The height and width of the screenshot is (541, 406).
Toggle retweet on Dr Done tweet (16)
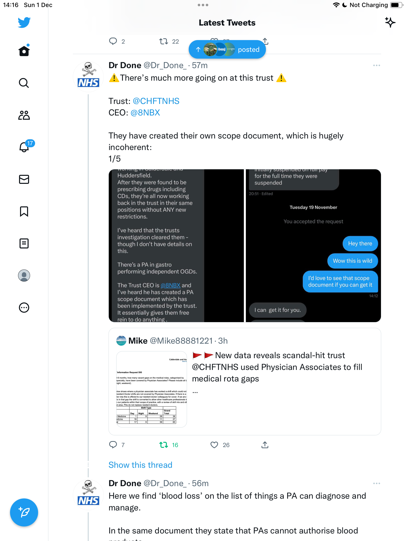(169, 445)
